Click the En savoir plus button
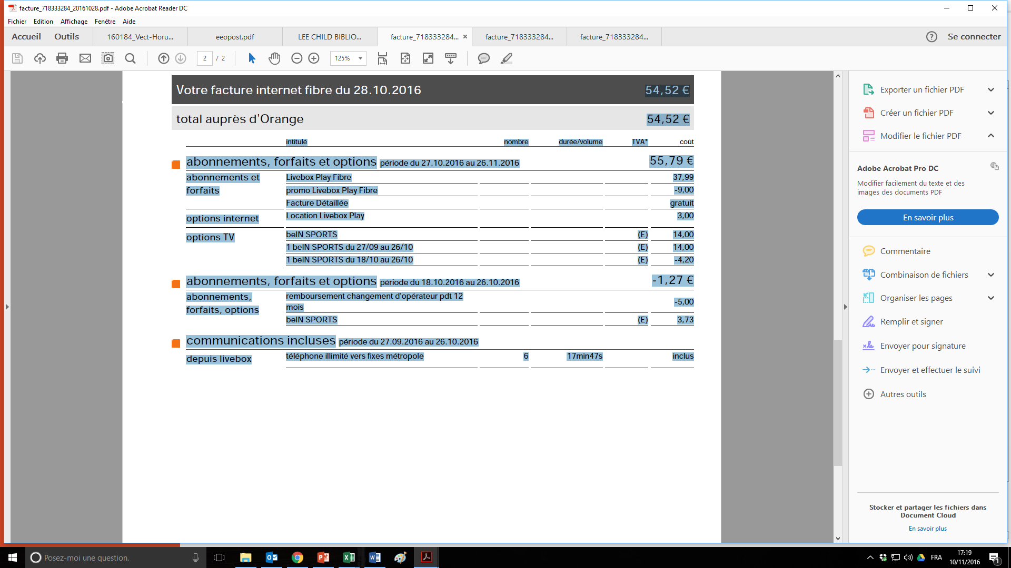1011x568 pixels. [928, 217]
